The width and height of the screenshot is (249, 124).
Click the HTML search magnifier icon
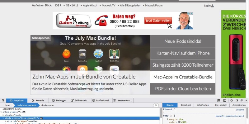pos(156,105)
